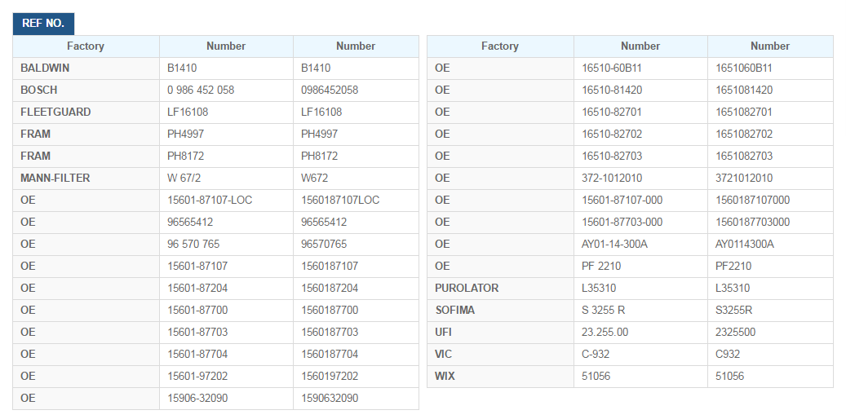The image size is (846, 419).
Task: Click number 1651082703 cell
Action: pos(770,157)
